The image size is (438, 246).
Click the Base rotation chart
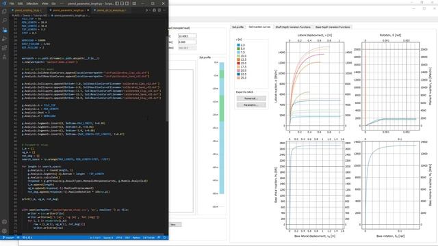[391, 185]
